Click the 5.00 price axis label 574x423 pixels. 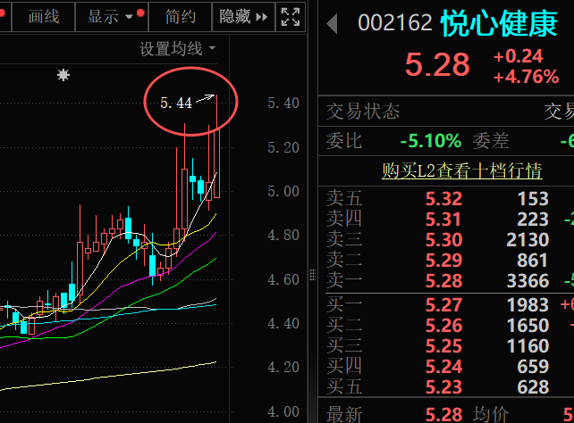coord(283,191)
